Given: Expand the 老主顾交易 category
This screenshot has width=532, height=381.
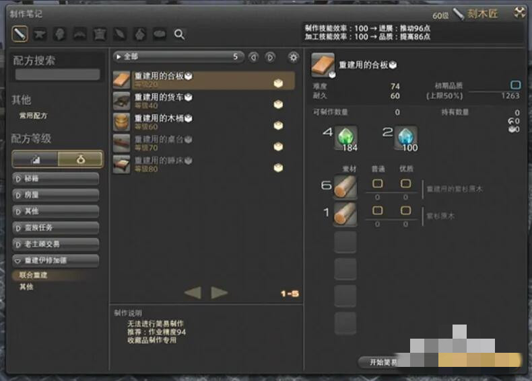Looking at the screenshot, I should click(56, 244).
